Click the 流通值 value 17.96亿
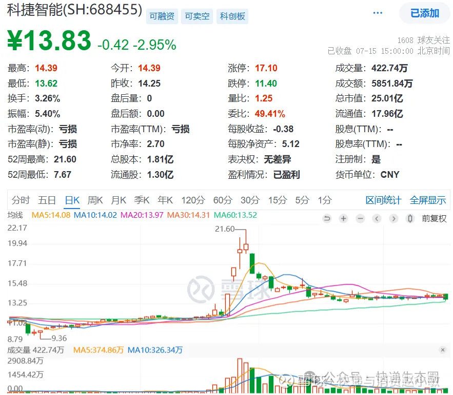This screenshot has height=395, width=453. coord(387,114)
